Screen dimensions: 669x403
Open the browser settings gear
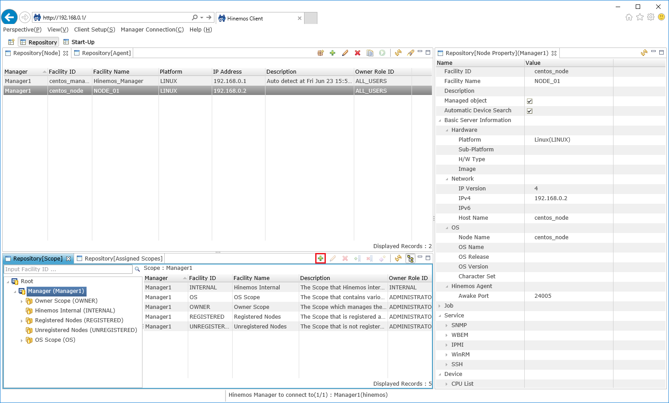(x=651, y=17)
